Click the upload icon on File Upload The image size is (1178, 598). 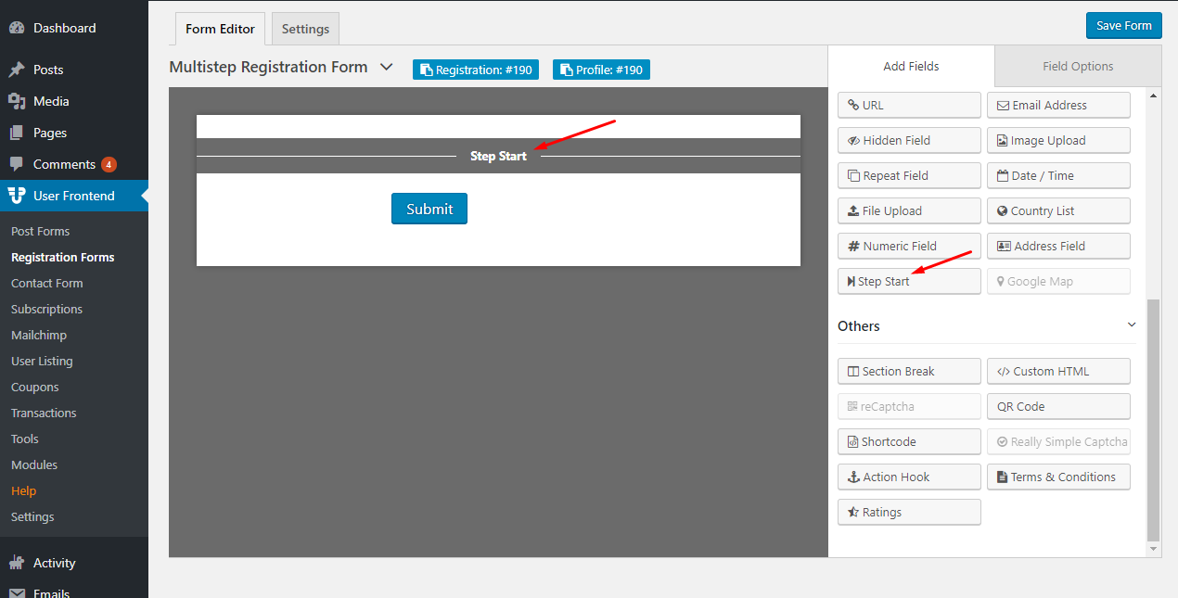click(x=853, y=211)
